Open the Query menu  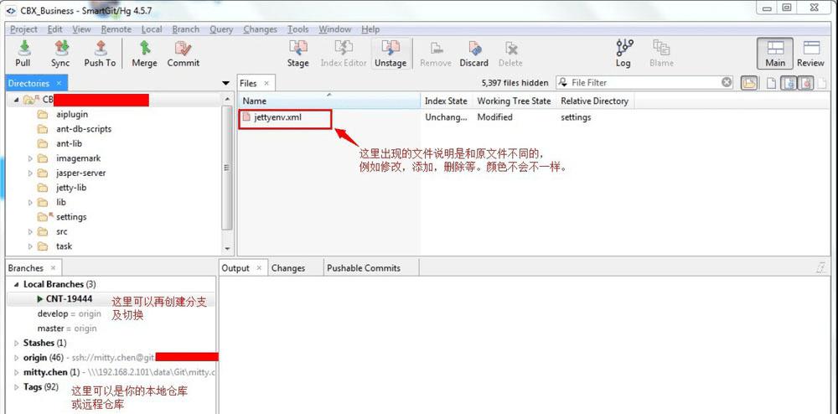221,29
